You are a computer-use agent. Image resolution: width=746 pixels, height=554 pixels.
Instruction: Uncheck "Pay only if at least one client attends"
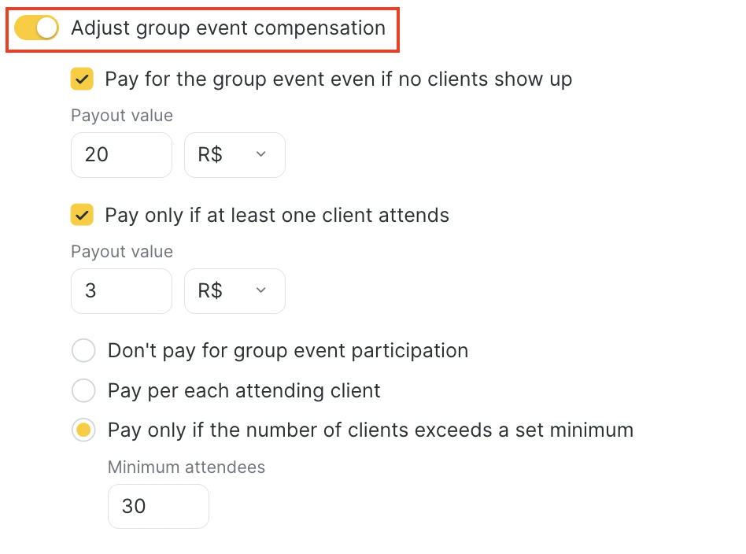(82, 215)
